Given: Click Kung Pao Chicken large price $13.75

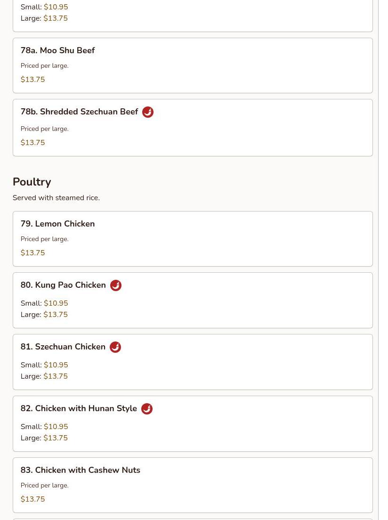Looking at the screenshot, I should pyautogui.click(x=56, y=315).
